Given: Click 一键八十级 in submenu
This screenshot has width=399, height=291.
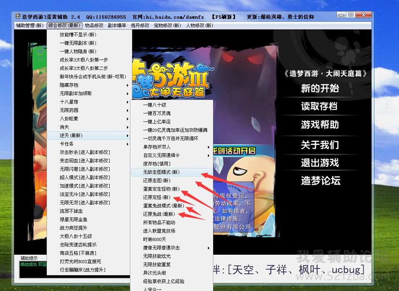Looking at the screenshot, I should [172, 105].
